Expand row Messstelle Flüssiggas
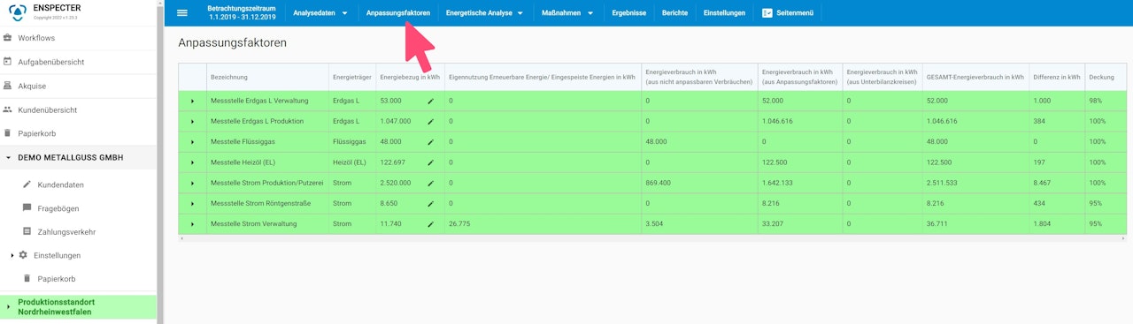 click(192, 142)
